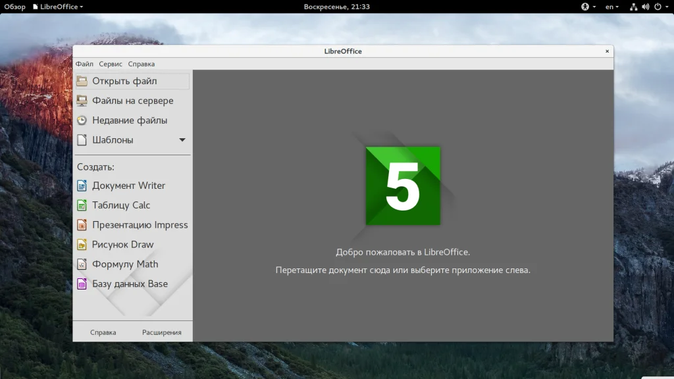Open the Справка menu in menu bar

(x=142, y=64)
